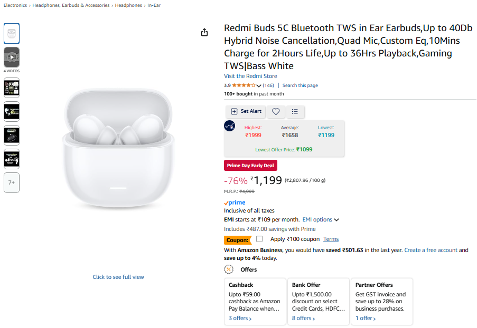Image resolution: width=477 pixels, height=328 pixels.
Task: Click the Prime logo badge
Action: coord(235,202)
